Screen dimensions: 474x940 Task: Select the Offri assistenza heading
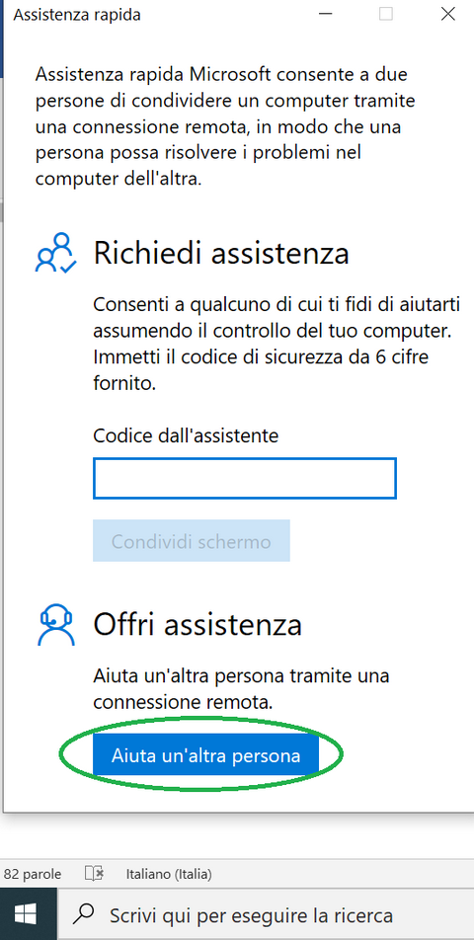[197, 624]
